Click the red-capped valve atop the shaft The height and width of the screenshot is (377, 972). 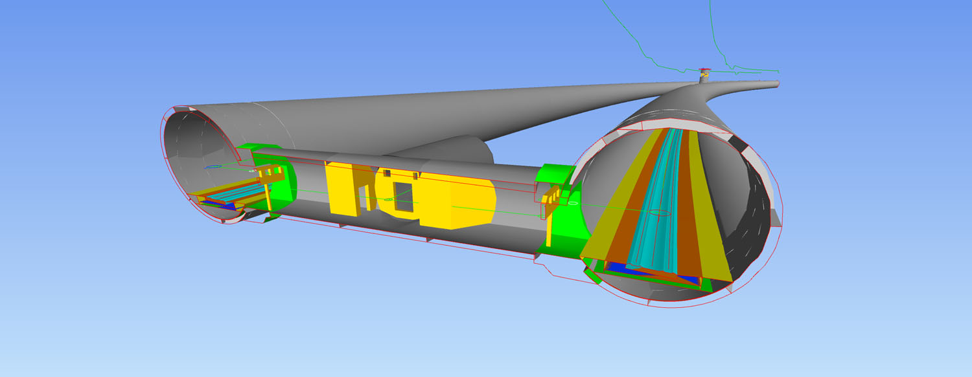click(705, 71)
